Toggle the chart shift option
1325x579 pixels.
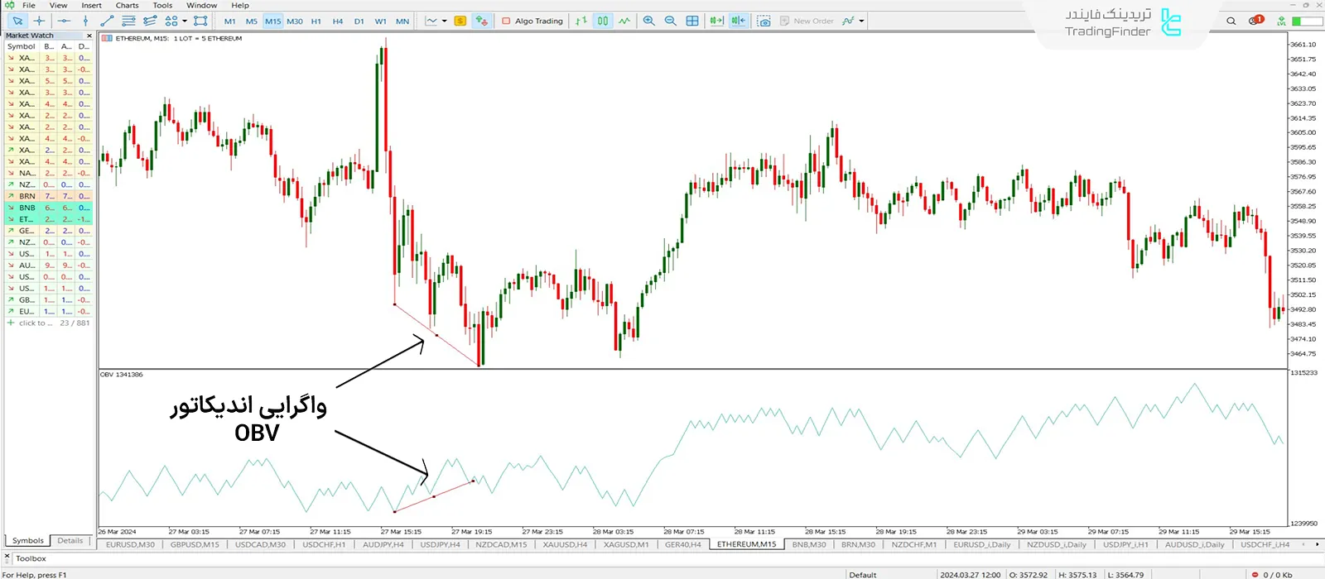(738, 21)
